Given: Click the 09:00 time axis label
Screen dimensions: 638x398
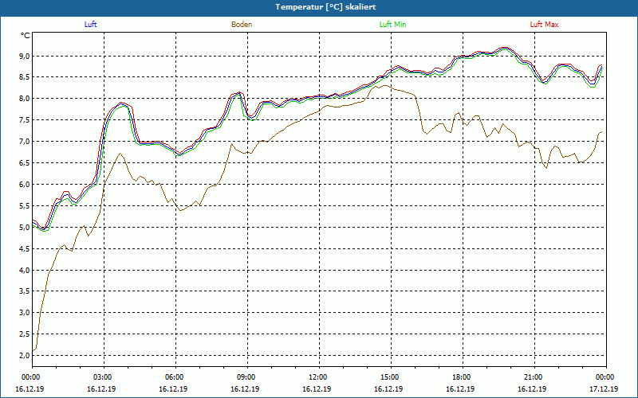Looking at the screenshot, I should tap(246, 377).
